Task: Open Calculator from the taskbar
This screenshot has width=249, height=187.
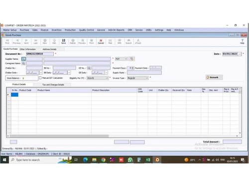Action: tap(139, 160)
